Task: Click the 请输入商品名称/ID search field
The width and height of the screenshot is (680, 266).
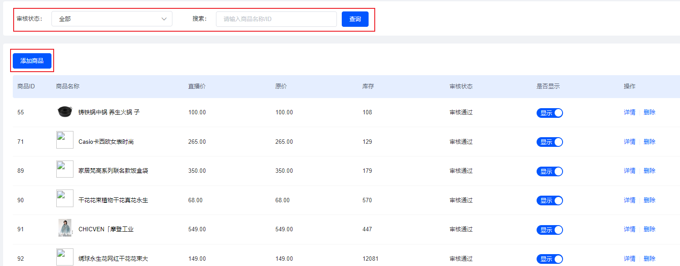Action: click(276, 19)
